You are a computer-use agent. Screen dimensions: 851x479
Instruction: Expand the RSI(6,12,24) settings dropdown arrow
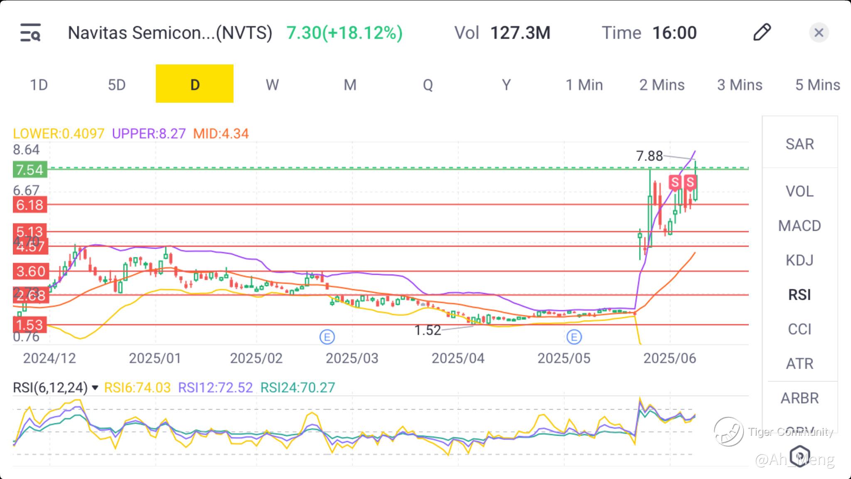[x=95, y=388]
